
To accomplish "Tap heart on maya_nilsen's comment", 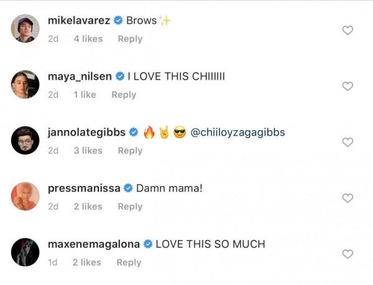I will pos(348,86).
